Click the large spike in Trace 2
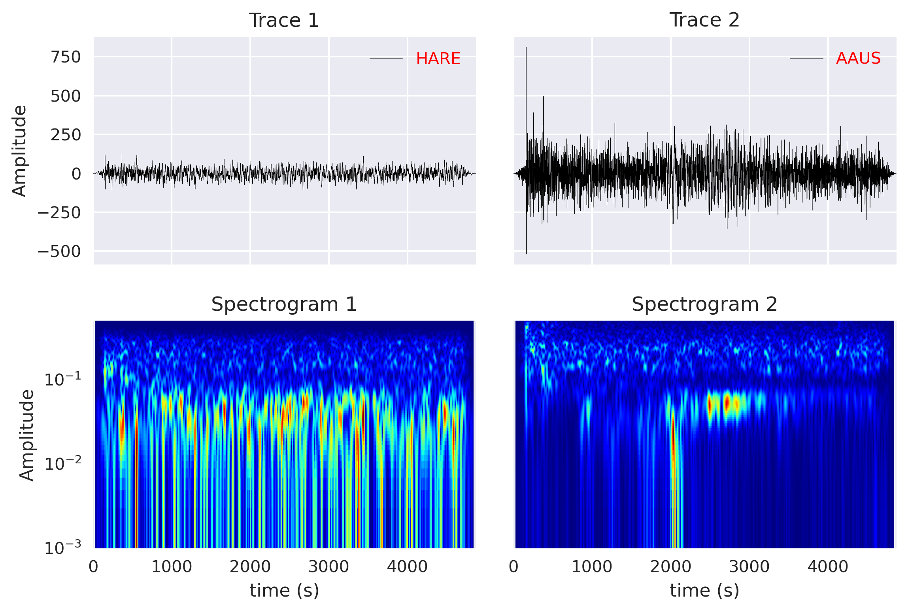Viewport: 908px width, 612px height. 526,79
